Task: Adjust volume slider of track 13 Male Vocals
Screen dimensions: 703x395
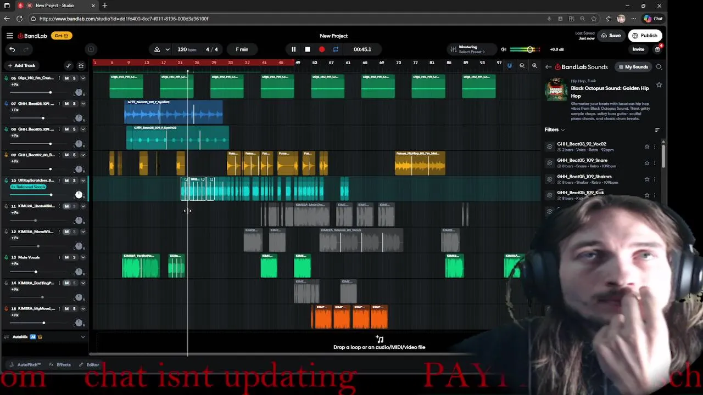Action: tap(36, 272)
